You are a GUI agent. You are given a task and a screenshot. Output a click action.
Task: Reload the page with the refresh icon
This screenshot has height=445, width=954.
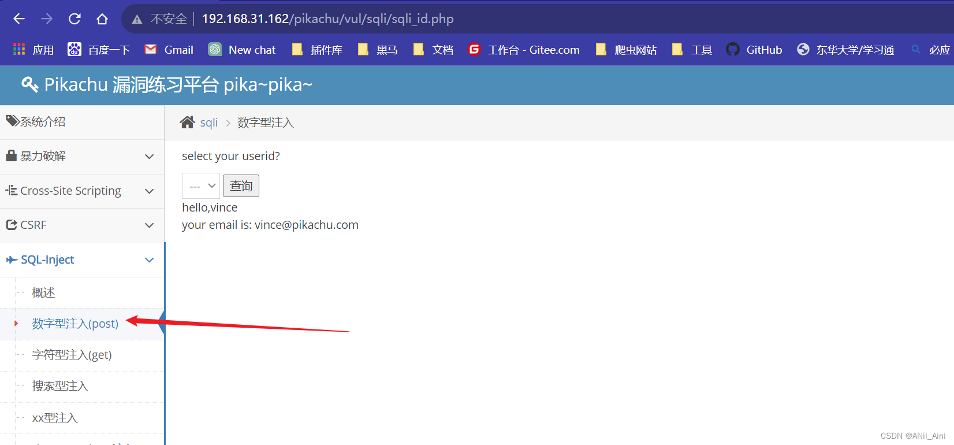click(74, 19)
